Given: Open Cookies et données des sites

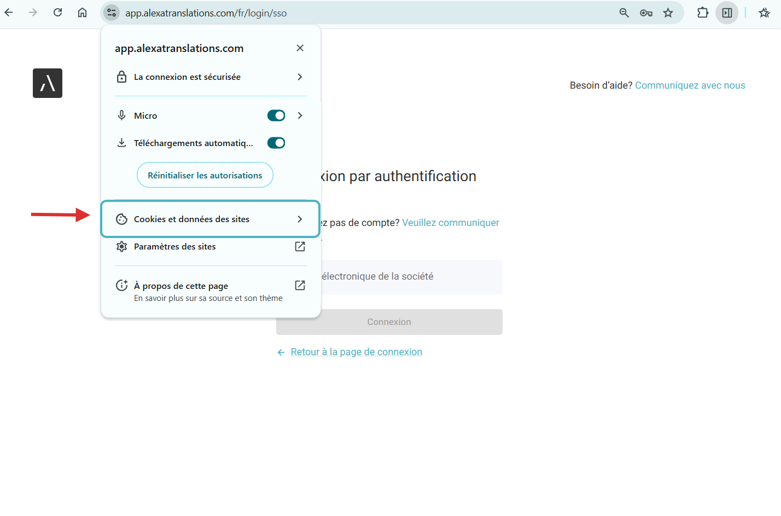Looking at the screenshot, I should (210, 219).
